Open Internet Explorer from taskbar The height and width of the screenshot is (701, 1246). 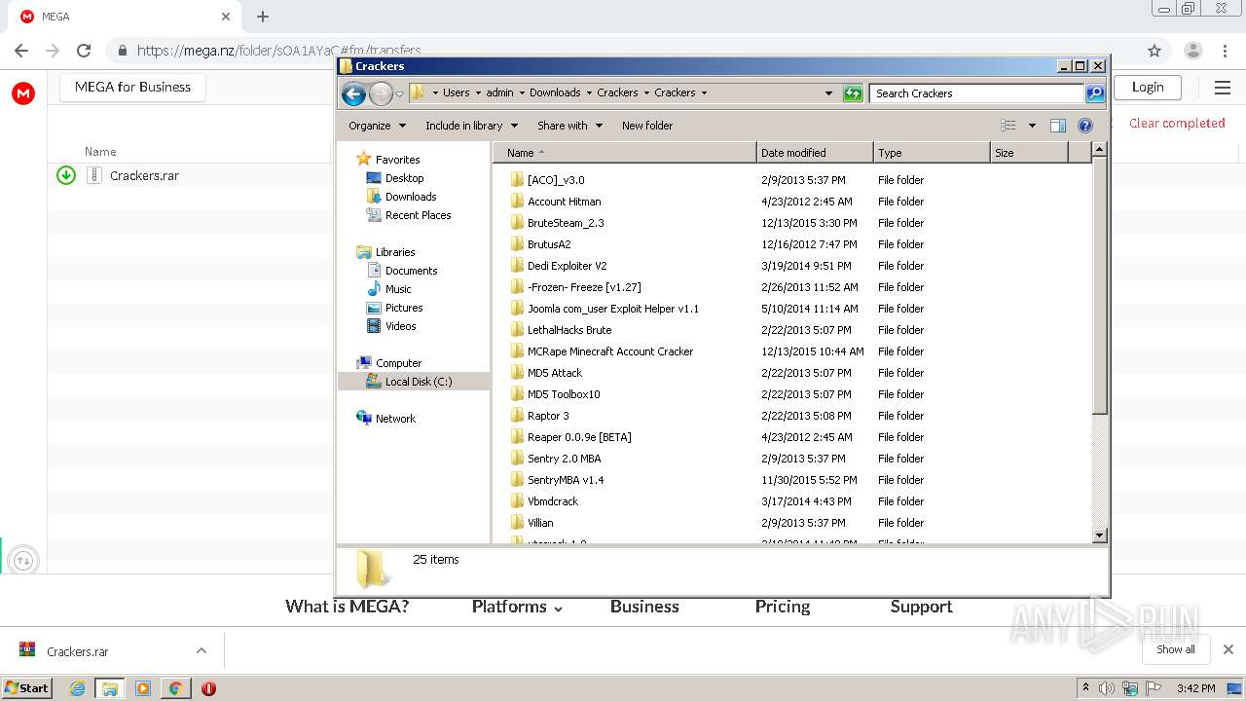click(77, 688)
